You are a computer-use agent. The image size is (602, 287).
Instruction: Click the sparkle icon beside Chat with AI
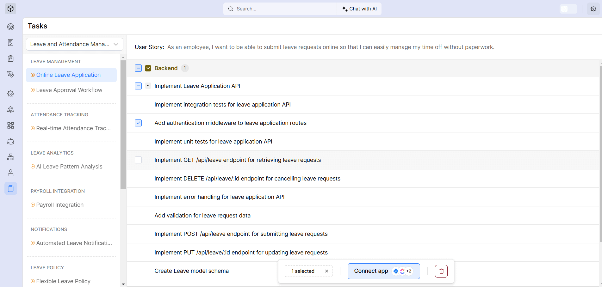344,9
